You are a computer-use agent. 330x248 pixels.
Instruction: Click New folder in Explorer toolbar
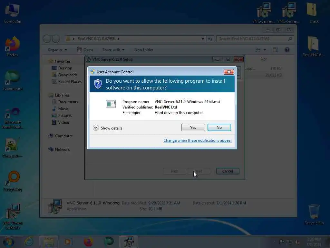coord(144,50)
